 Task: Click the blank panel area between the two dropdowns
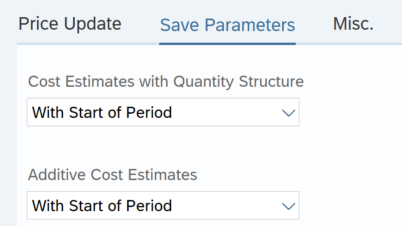(162, 146)
